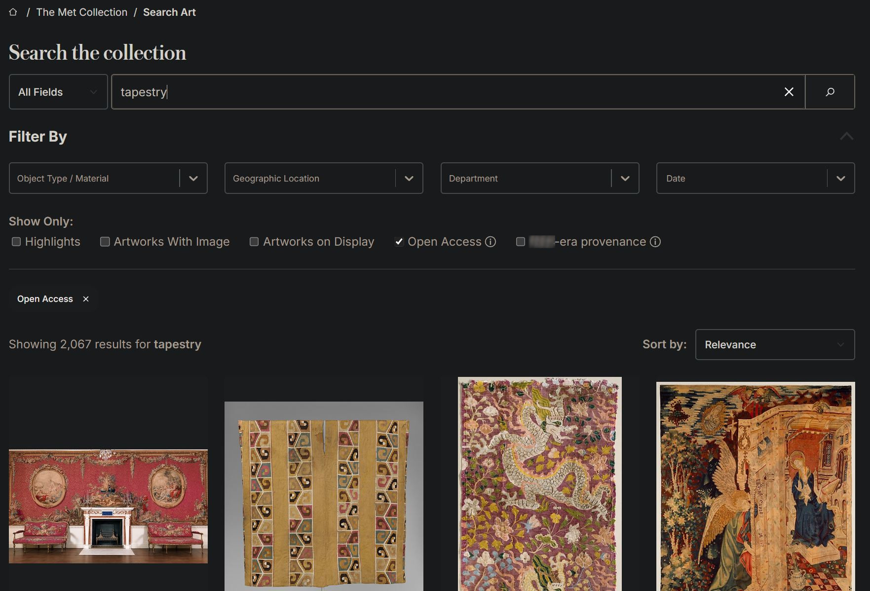This screenshot has width=870, height=591.
Task: Go to the home page icon
Action: pyautogui.click(x=13, y=12)
